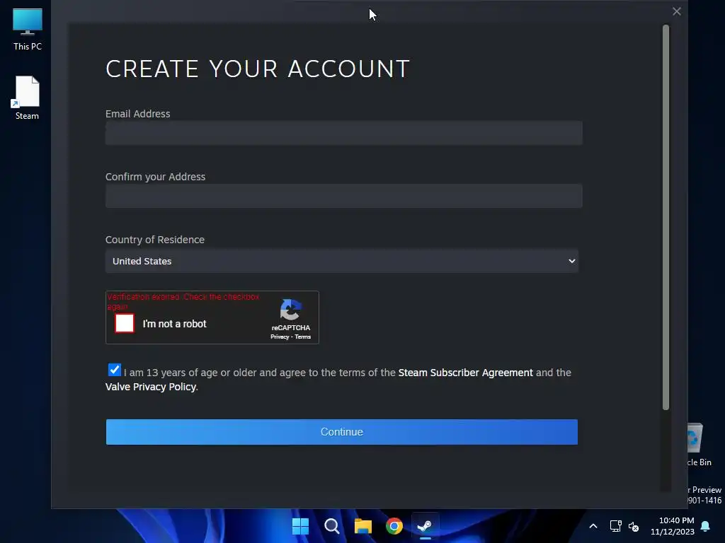Click the reCAPTCHA logo
Image resolution: width=725 pixels, height=543 pixels.
point(291,310)
